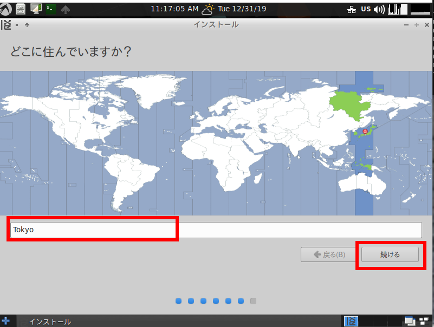Click the 続ける continue button
Viewport: 434px width, 327px height.
coord(390,254)
